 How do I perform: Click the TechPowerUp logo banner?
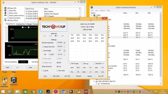pos(54,27)
